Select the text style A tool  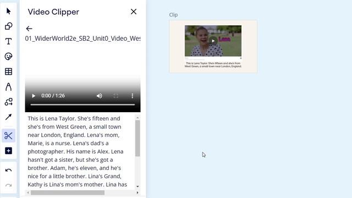[x=9, y=87]
